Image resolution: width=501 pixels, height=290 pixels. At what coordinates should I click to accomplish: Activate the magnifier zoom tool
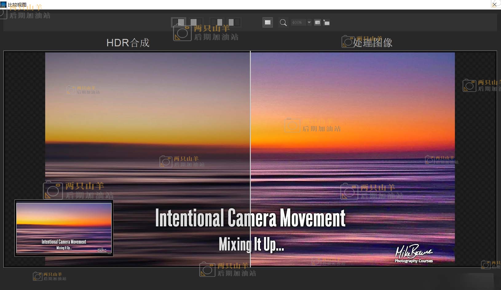pyautogui.click(x=283, y=23)
